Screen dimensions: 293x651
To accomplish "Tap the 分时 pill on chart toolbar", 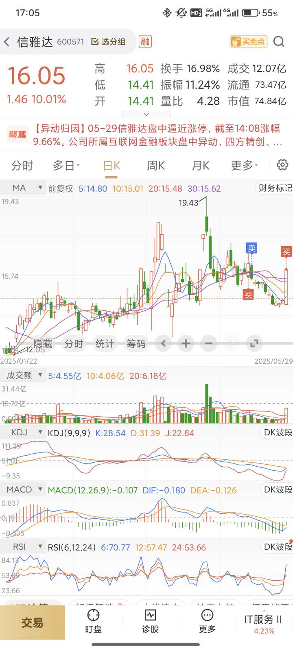I will pos(74,344).
